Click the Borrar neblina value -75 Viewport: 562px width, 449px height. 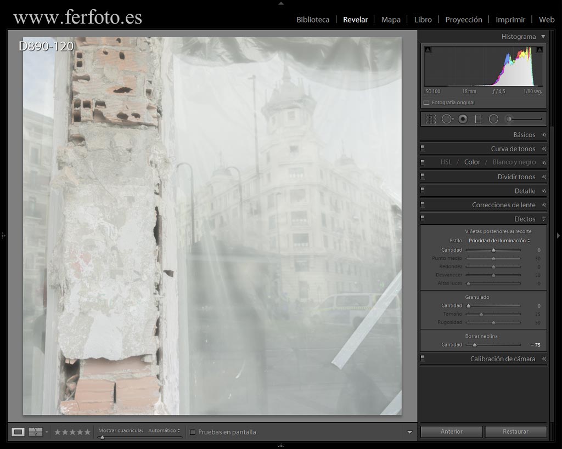(x=536, y=345)
